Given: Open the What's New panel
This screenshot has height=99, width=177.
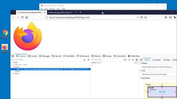Looking at the screenshot, I should pos(134,56).
